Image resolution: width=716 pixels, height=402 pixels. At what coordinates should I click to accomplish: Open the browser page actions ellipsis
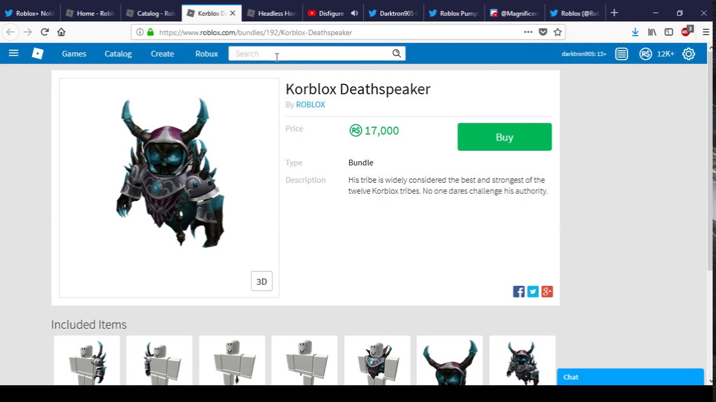tap(528, 32)
